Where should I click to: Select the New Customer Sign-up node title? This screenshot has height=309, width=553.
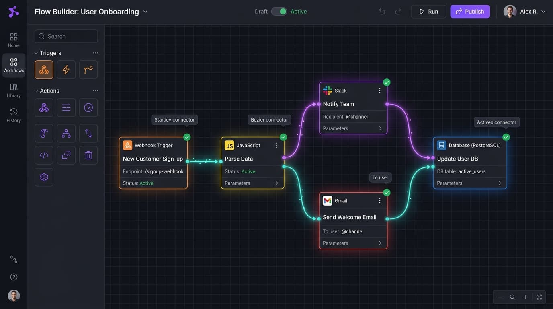(x=153, y=159)
